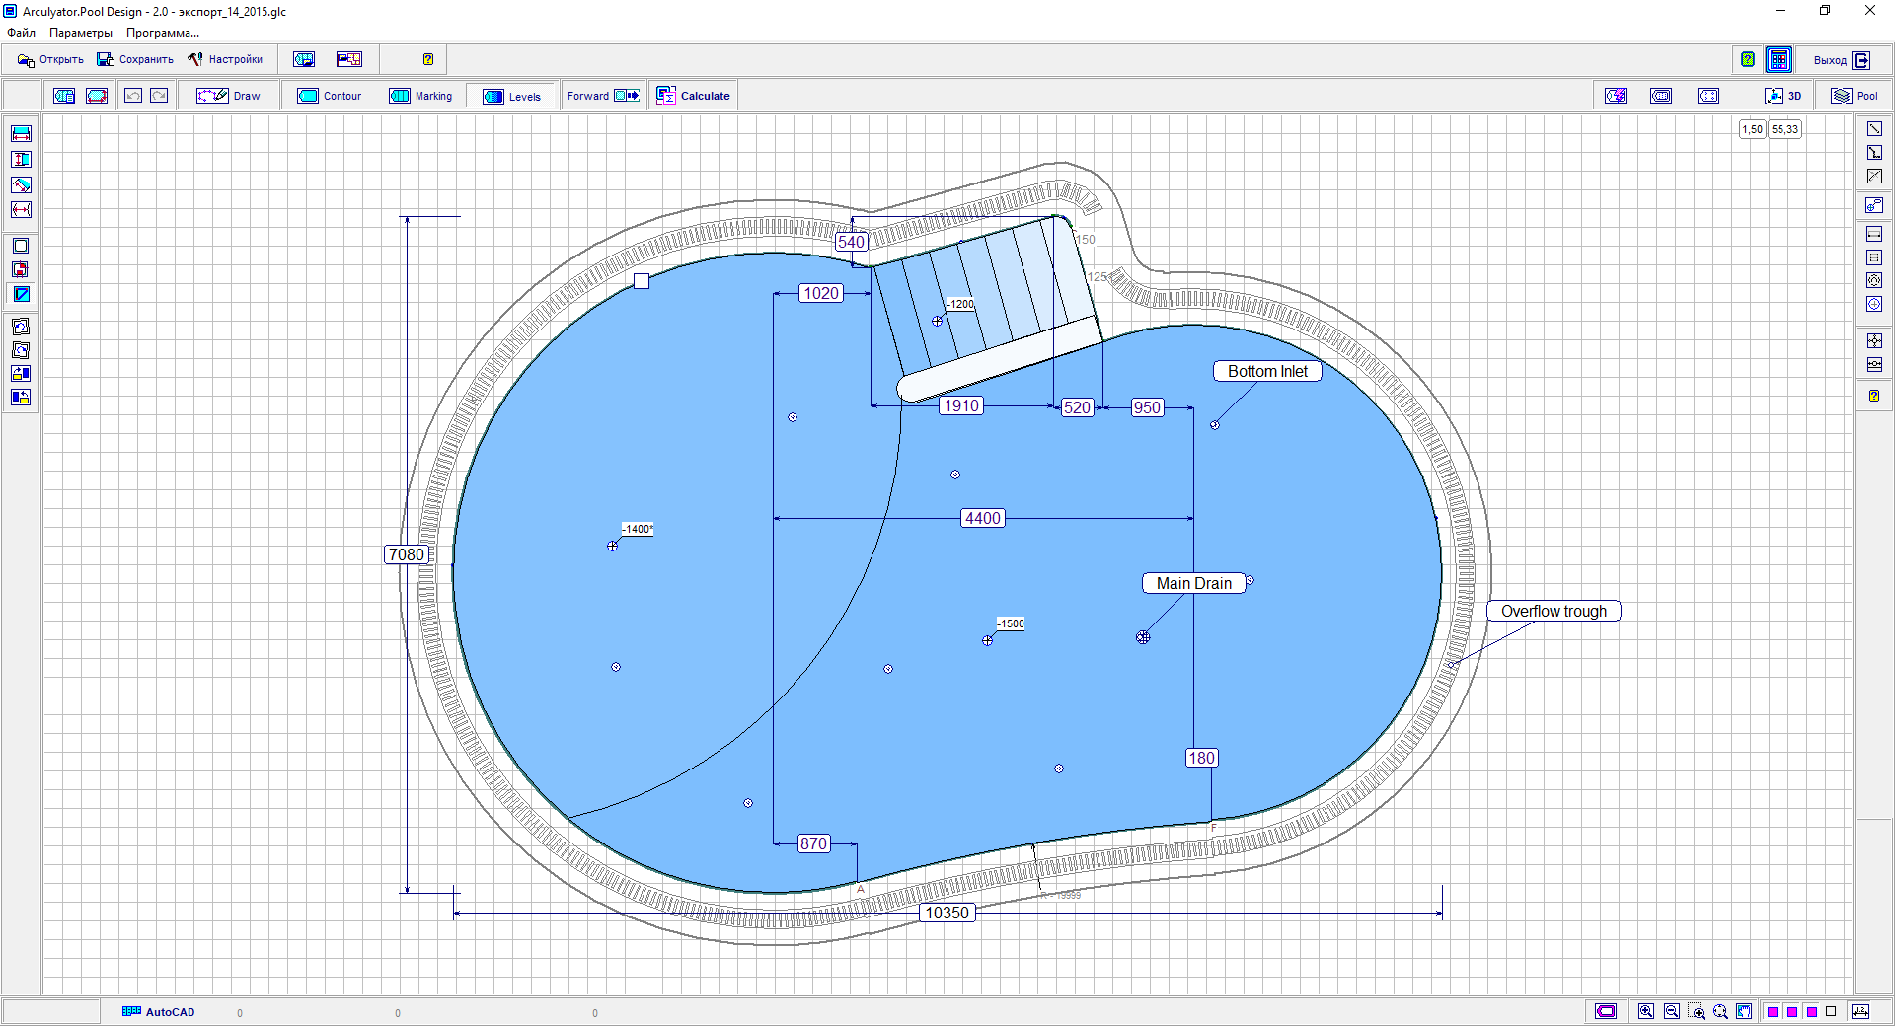This screenshot has height=1026, width=1895.
Task: Click the Forward button
Action: point(603,96)
